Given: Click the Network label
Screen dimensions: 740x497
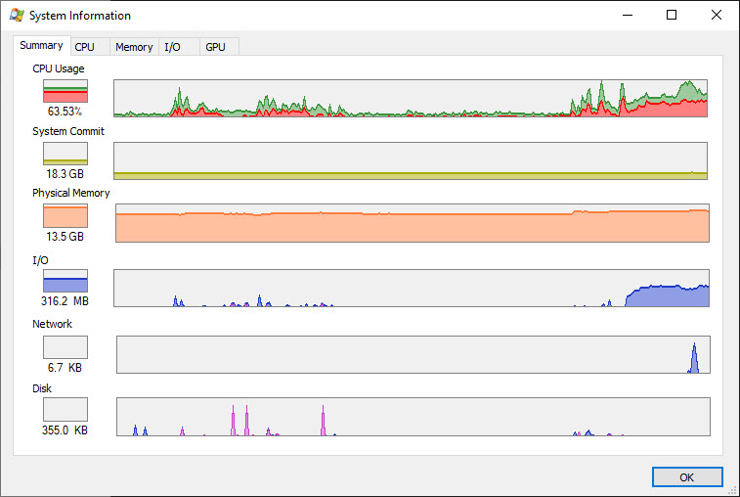Looking at the screenshot, I should pyautogui.click(x=53, y=324).
